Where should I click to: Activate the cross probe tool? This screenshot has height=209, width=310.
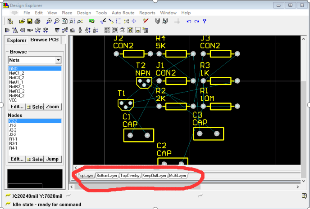[146, 21]
